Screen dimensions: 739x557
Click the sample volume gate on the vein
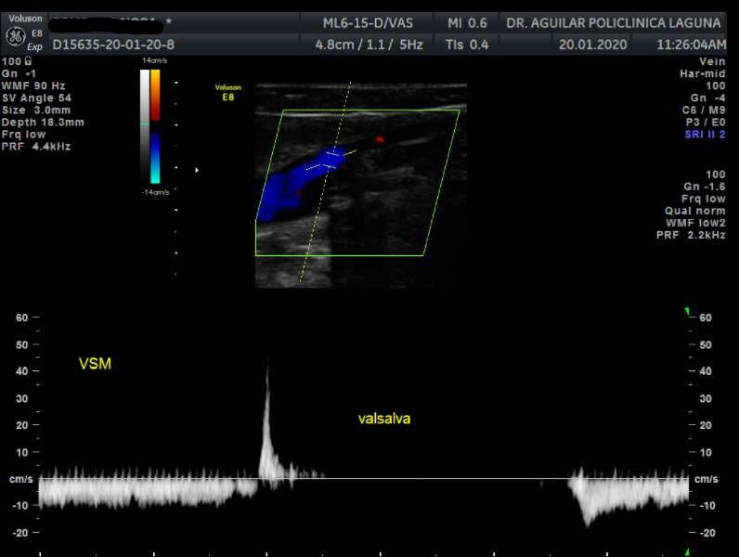[326, 162]
